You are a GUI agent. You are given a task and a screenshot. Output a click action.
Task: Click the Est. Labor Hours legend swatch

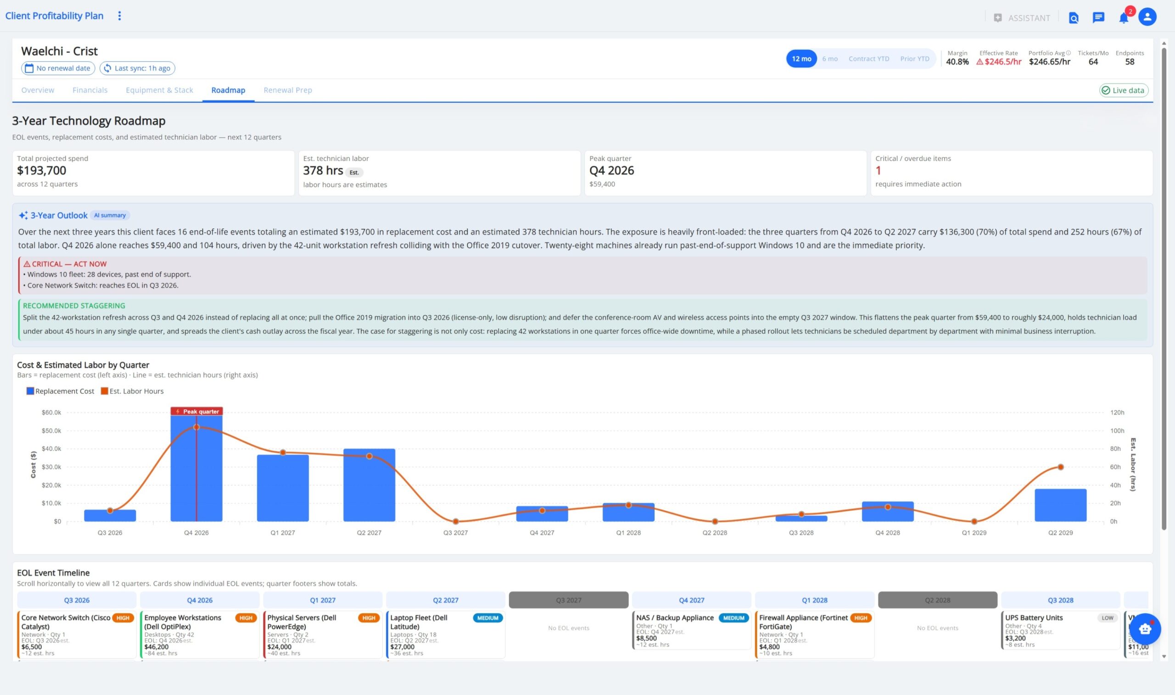click(x=105, y=391)
